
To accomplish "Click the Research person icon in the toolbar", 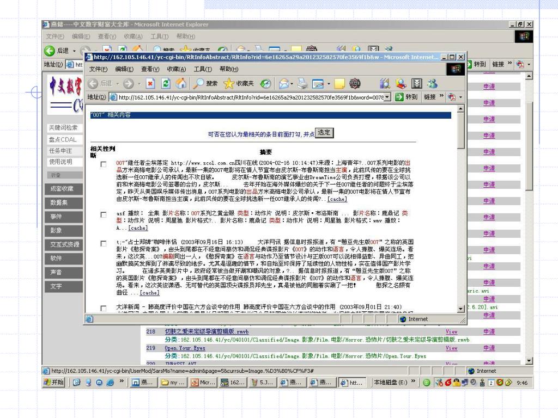I will pos(401,83).
